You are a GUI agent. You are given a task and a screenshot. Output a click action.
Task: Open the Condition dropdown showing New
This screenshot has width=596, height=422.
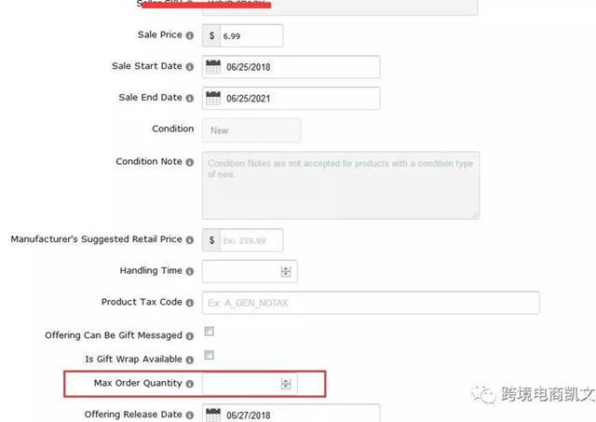(x=251, y=130)
